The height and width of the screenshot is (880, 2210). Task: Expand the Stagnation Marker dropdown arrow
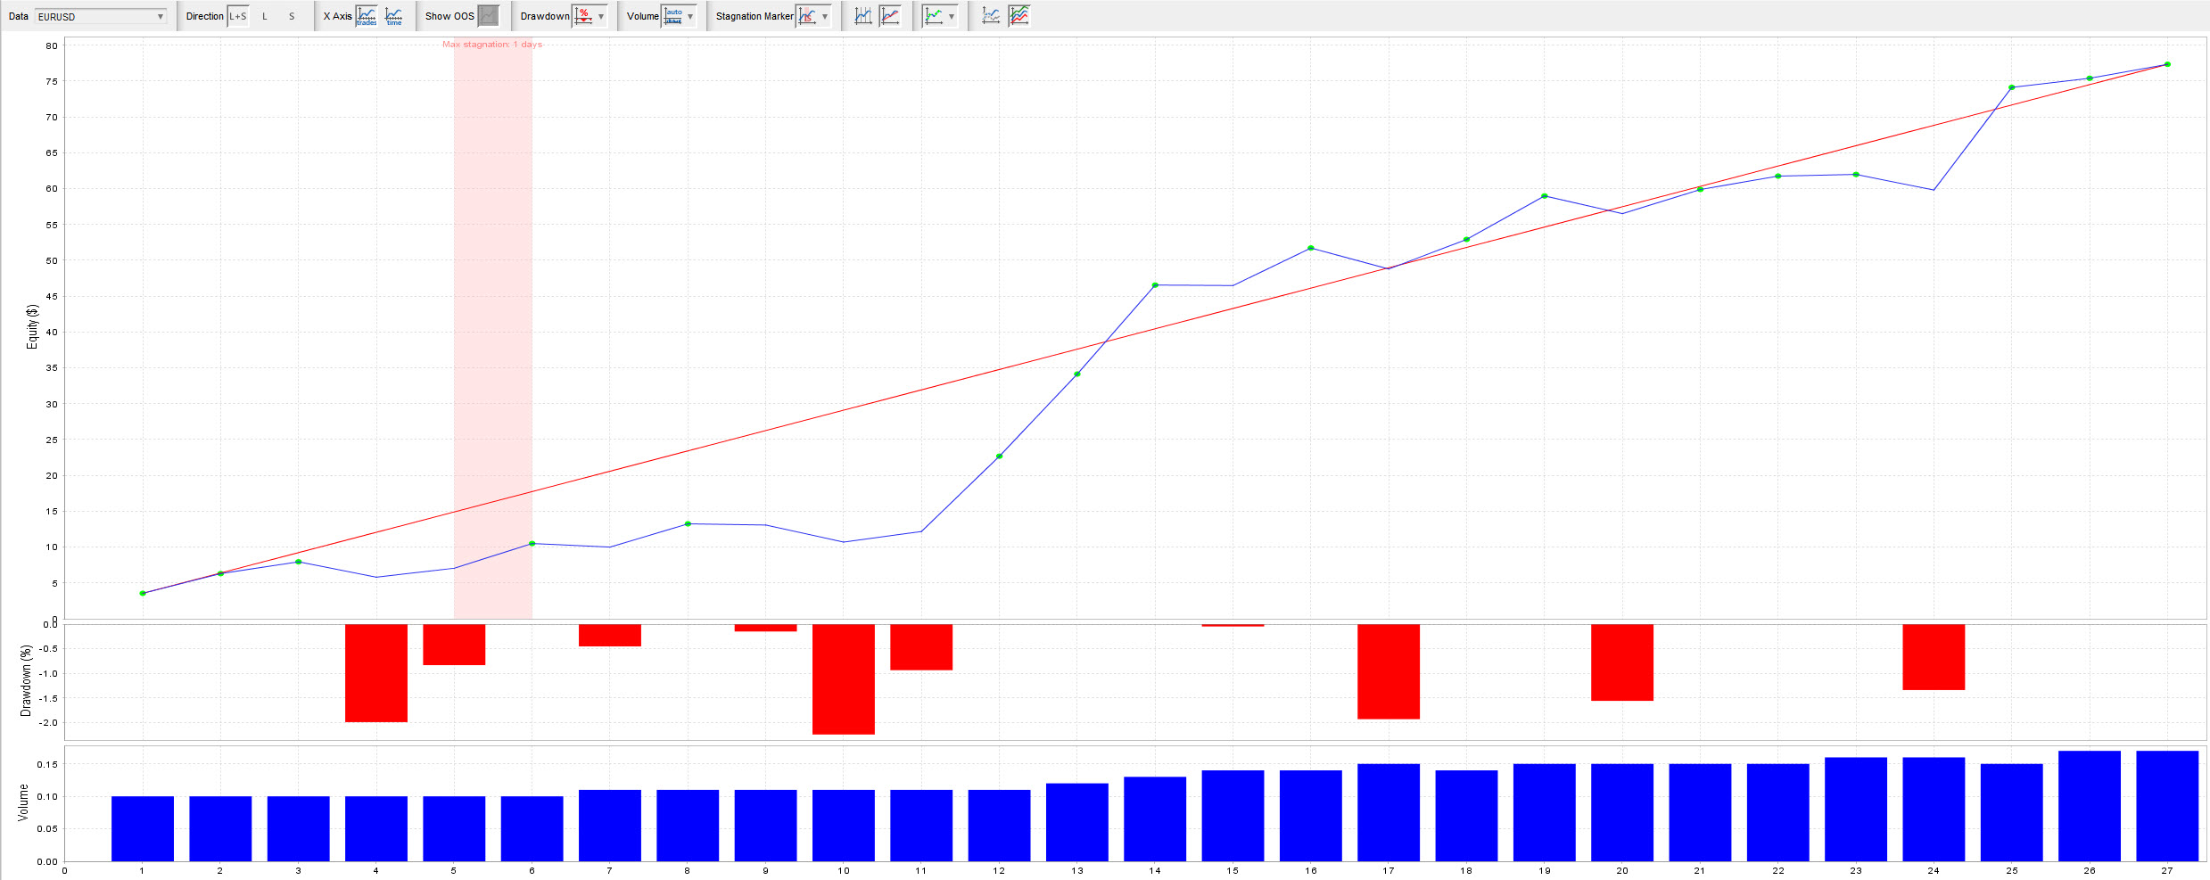(x=825, y=16)
